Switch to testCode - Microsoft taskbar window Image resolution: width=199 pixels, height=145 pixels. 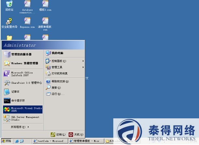(50, 141)
